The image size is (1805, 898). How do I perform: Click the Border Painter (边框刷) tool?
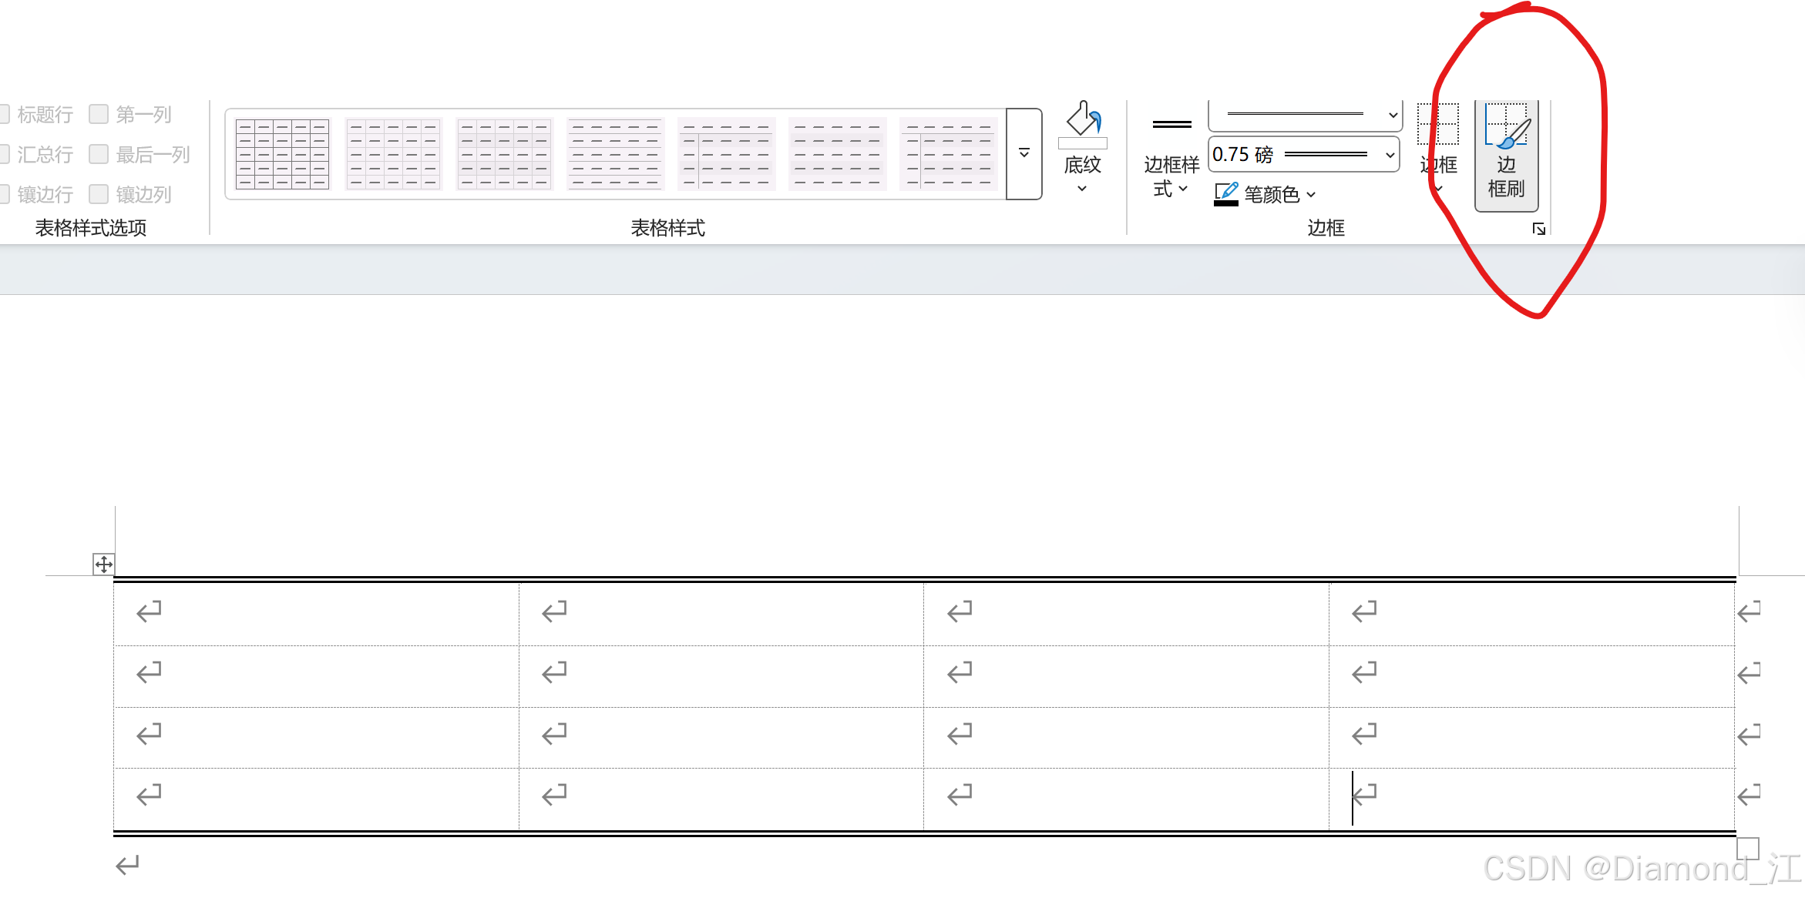point(1506,154)
